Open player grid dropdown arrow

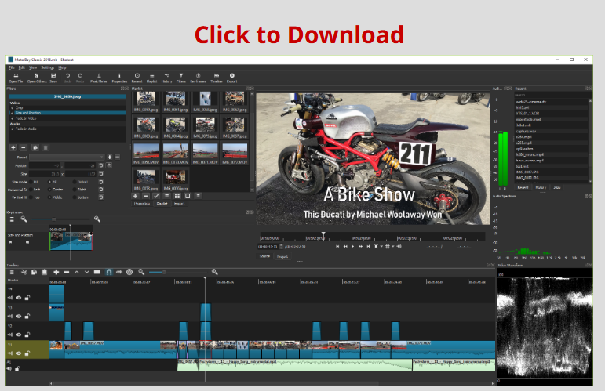tap(393, 247)
